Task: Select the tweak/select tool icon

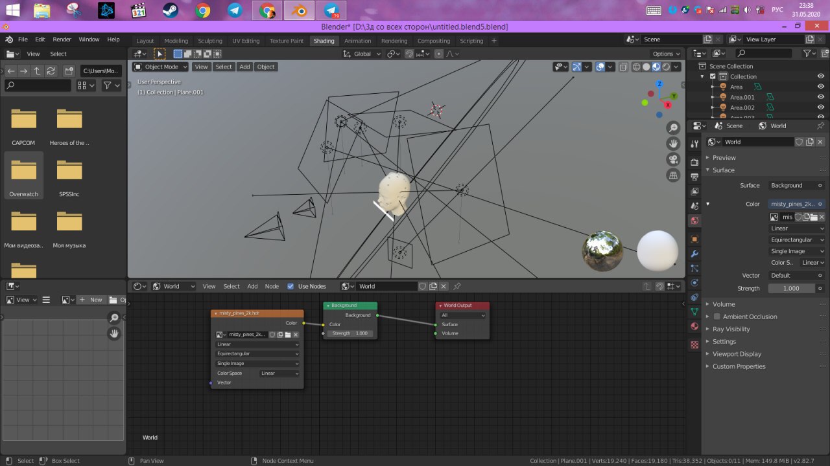Action: [x=160, y=54]
